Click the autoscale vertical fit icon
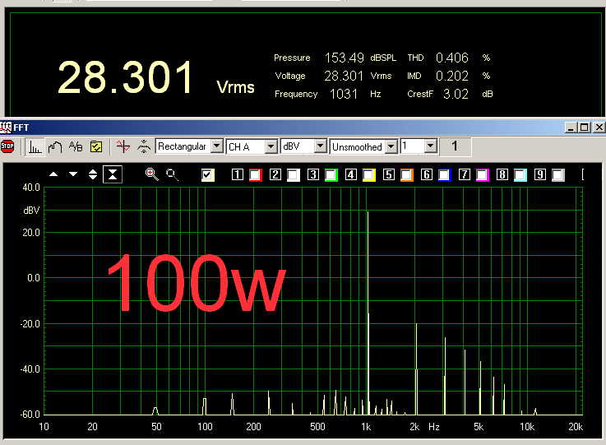 click(x=113, y=174)
